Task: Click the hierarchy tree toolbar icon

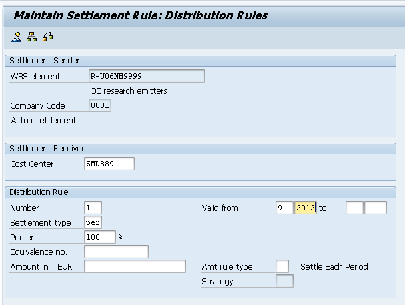Action: pos(32,37)
